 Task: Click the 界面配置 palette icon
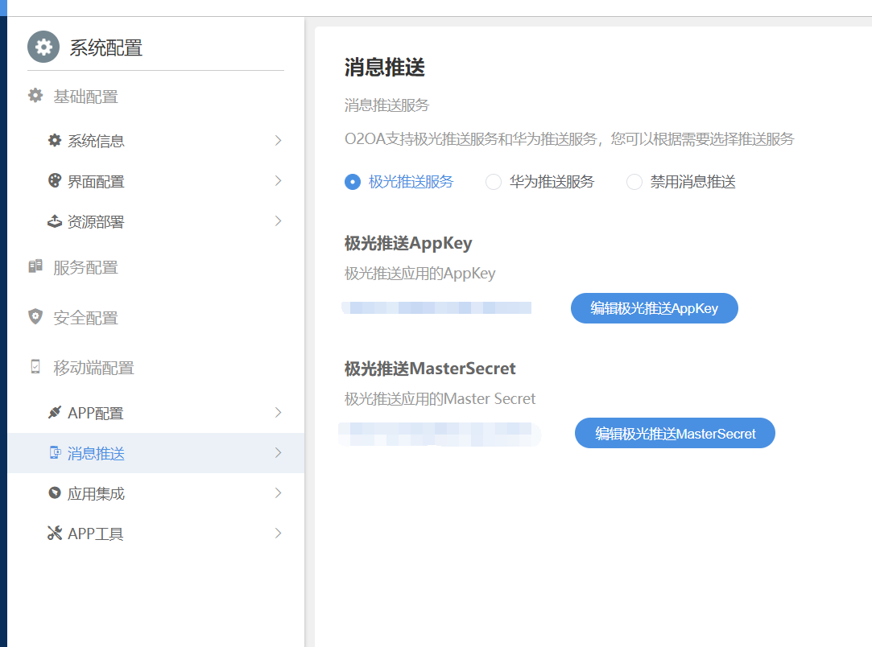pos(55,181)
